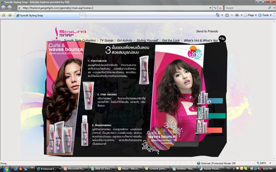Viewport: 276px width, 172px height.
Task: Click the shampoo bottle image beside step 1
Action: click(x=144, y=70)
